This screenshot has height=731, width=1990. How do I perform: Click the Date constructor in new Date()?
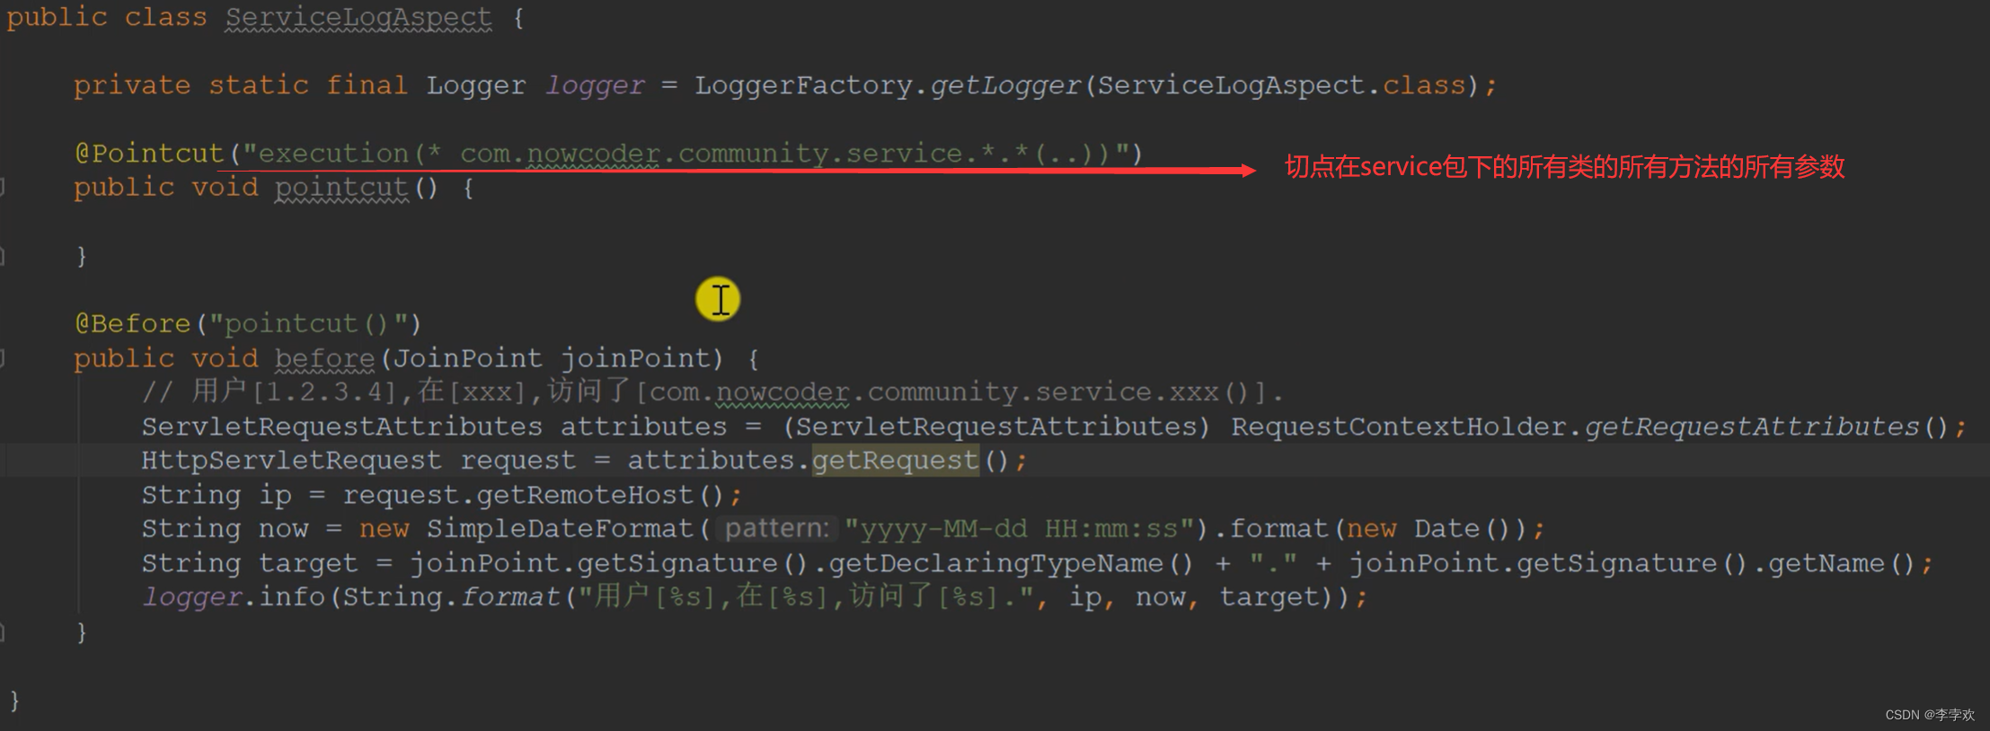click(1448, 529)
